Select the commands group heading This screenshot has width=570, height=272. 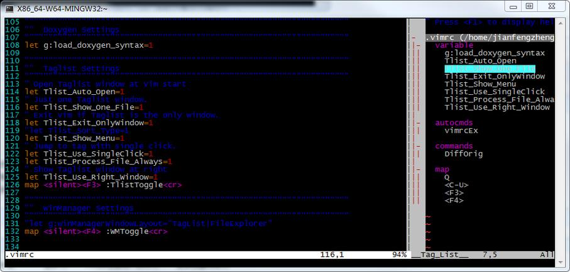coord(454,146)
